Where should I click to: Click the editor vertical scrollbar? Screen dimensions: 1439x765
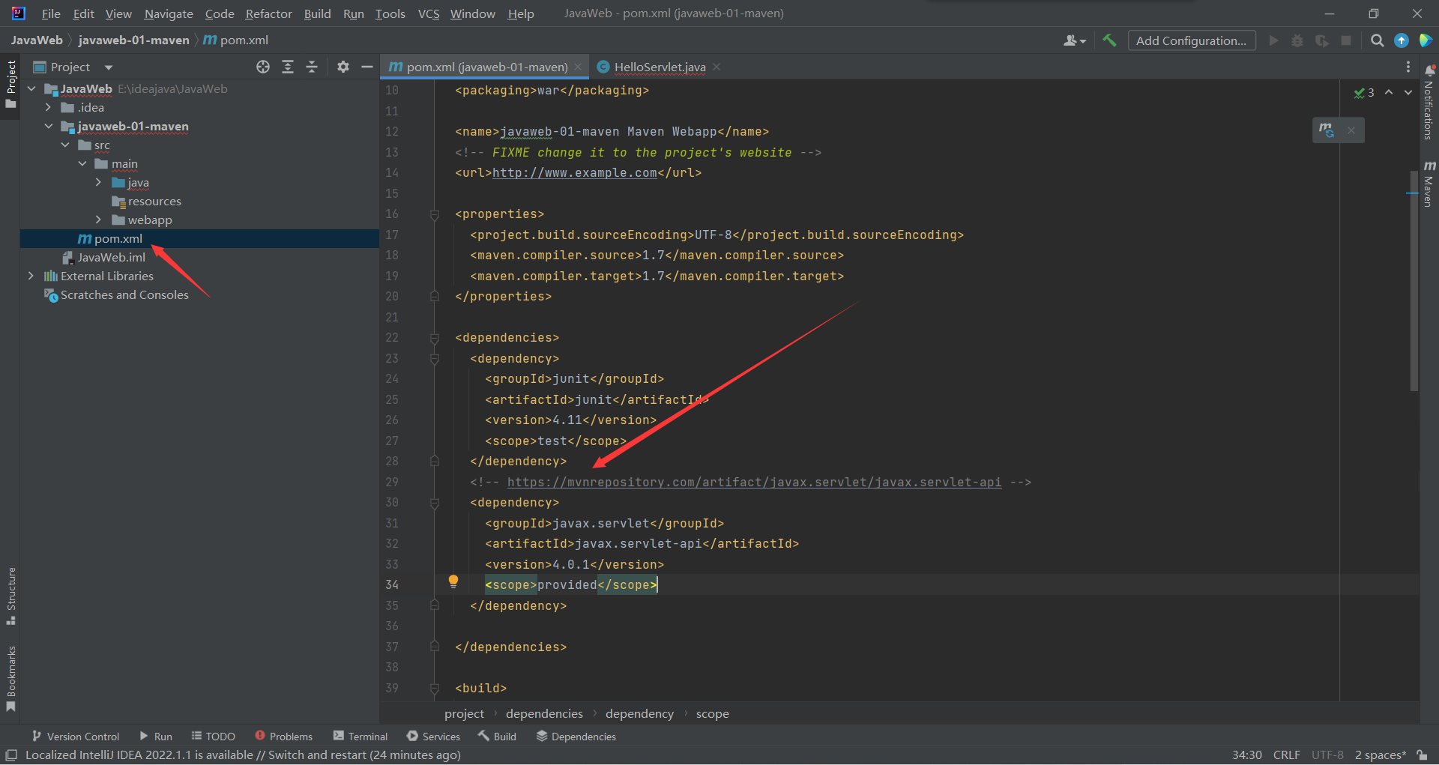(x=1414, y=281)
